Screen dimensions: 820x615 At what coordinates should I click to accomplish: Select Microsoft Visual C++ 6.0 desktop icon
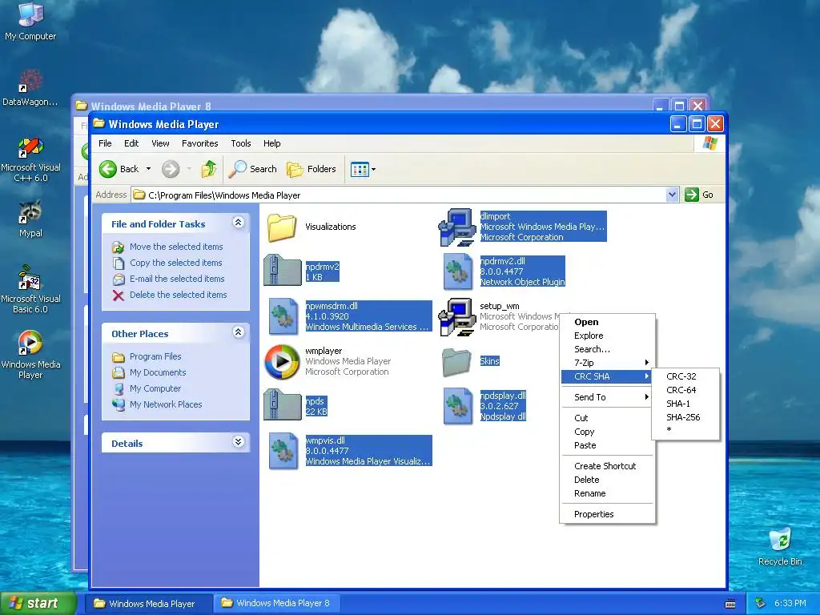click(30, 159)
